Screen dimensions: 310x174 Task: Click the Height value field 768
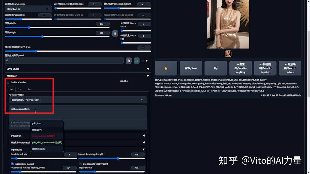[x=103, y=33]
